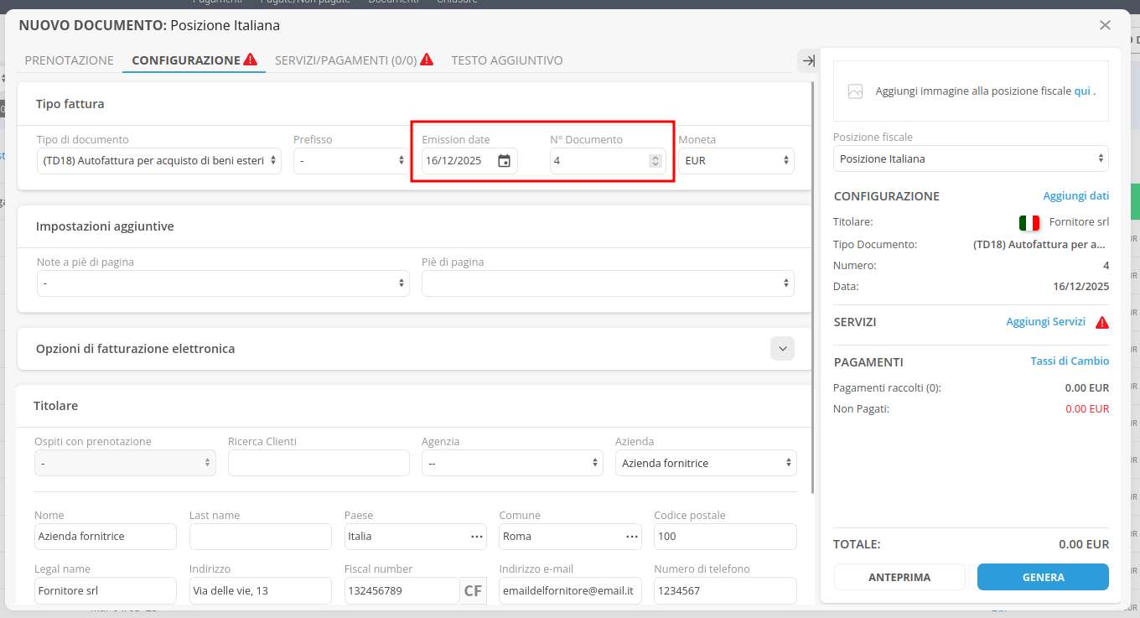Open Comune selector ellipsis
Viewport: 1140px width, 618px height.
click(631, 537)
